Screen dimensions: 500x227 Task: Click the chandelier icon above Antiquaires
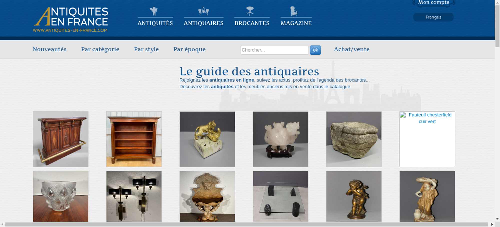(x=203, y=11)
